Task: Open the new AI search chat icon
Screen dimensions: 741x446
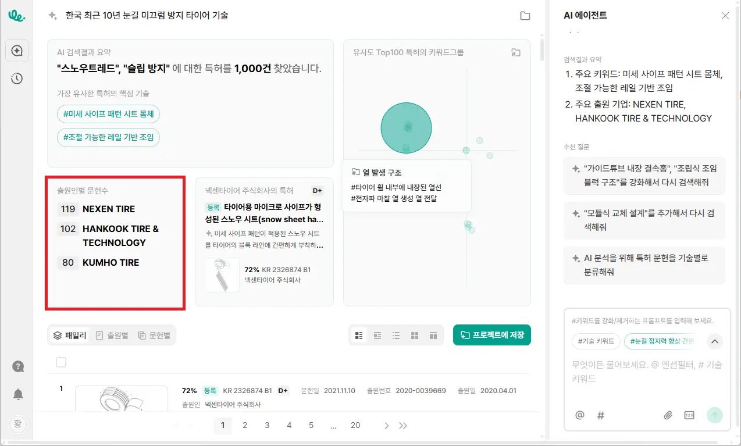Action: tap(17, 51)
